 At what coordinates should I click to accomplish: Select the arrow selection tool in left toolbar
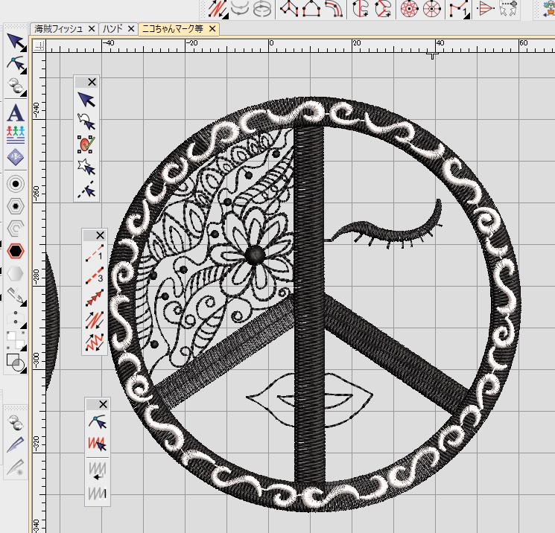16,42
